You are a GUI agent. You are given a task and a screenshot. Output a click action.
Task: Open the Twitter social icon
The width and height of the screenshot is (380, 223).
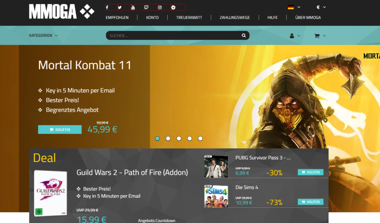pyautogui.click(x=120, y=7)
